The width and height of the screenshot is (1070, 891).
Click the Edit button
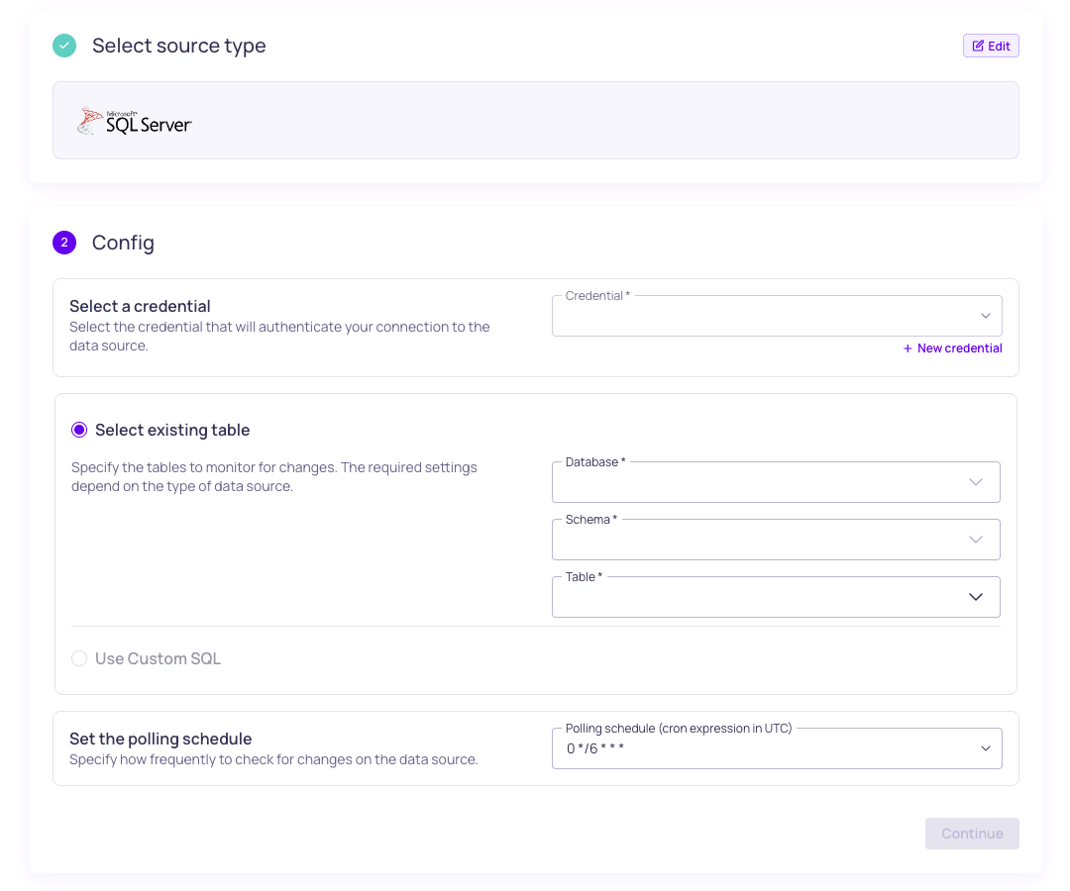coord(990,46)
